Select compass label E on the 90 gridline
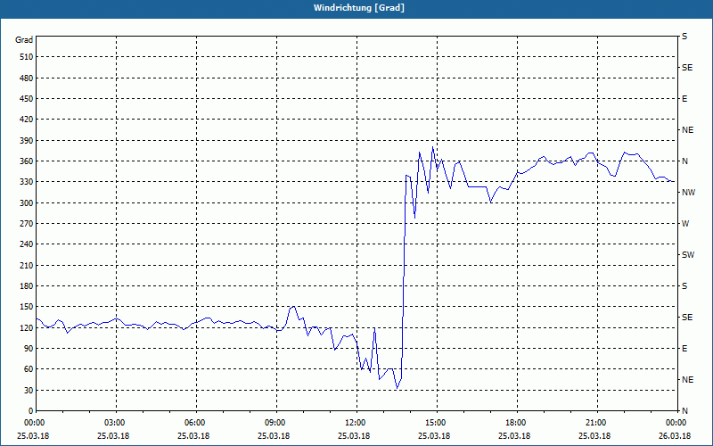The width and height of the screenshot is (713, 446). point(684,348)
